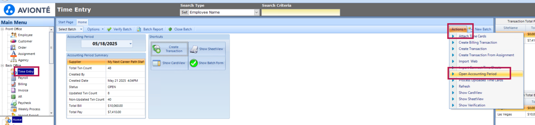Click the Search Criteria input field

point(301,12)
